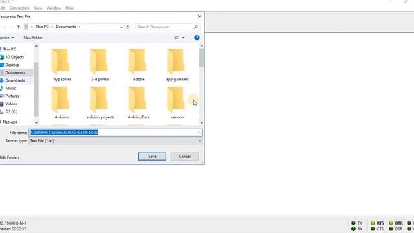Expand the chevron after This PC in the path
The width and height of the screenshot is (414, 233).
52,27
